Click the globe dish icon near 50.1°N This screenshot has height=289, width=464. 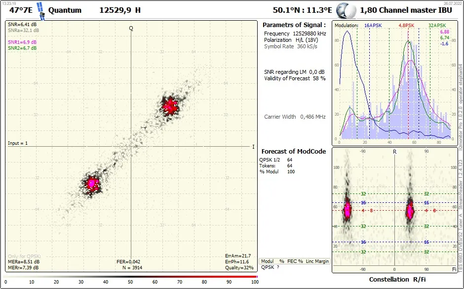click(x=346, y=10)
